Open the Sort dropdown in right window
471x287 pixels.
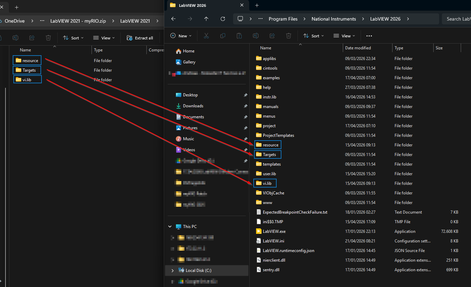pyautogui.click(x=314, y=36)
